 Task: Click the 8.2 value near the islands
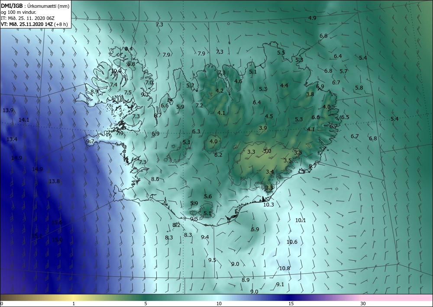(x=176, y=225)
